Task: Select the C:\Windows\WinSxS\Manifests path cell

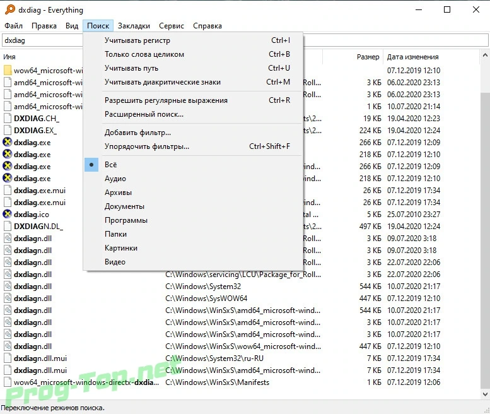Action: [217, 382]
